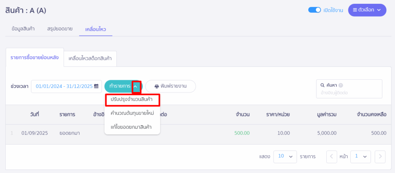Open the รายการซื้อขายย้อนหลัง sub-tab
This screenshot has width=395, height=173.
35,57
